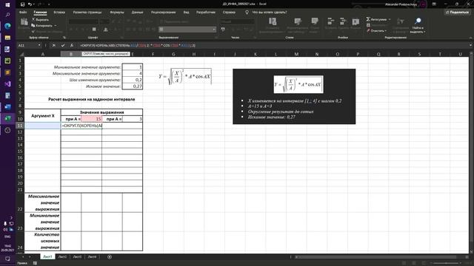Viewport: 474px width, 266px height.
Task: Click the Вставить cells icon in Ячейки group
Action: pyautogui.click(x=331, y=21)
